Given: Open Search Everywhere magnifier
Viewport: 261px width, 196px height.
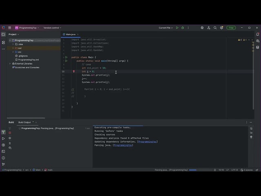Looking at the screenshot, I should [x=215, y=28].
